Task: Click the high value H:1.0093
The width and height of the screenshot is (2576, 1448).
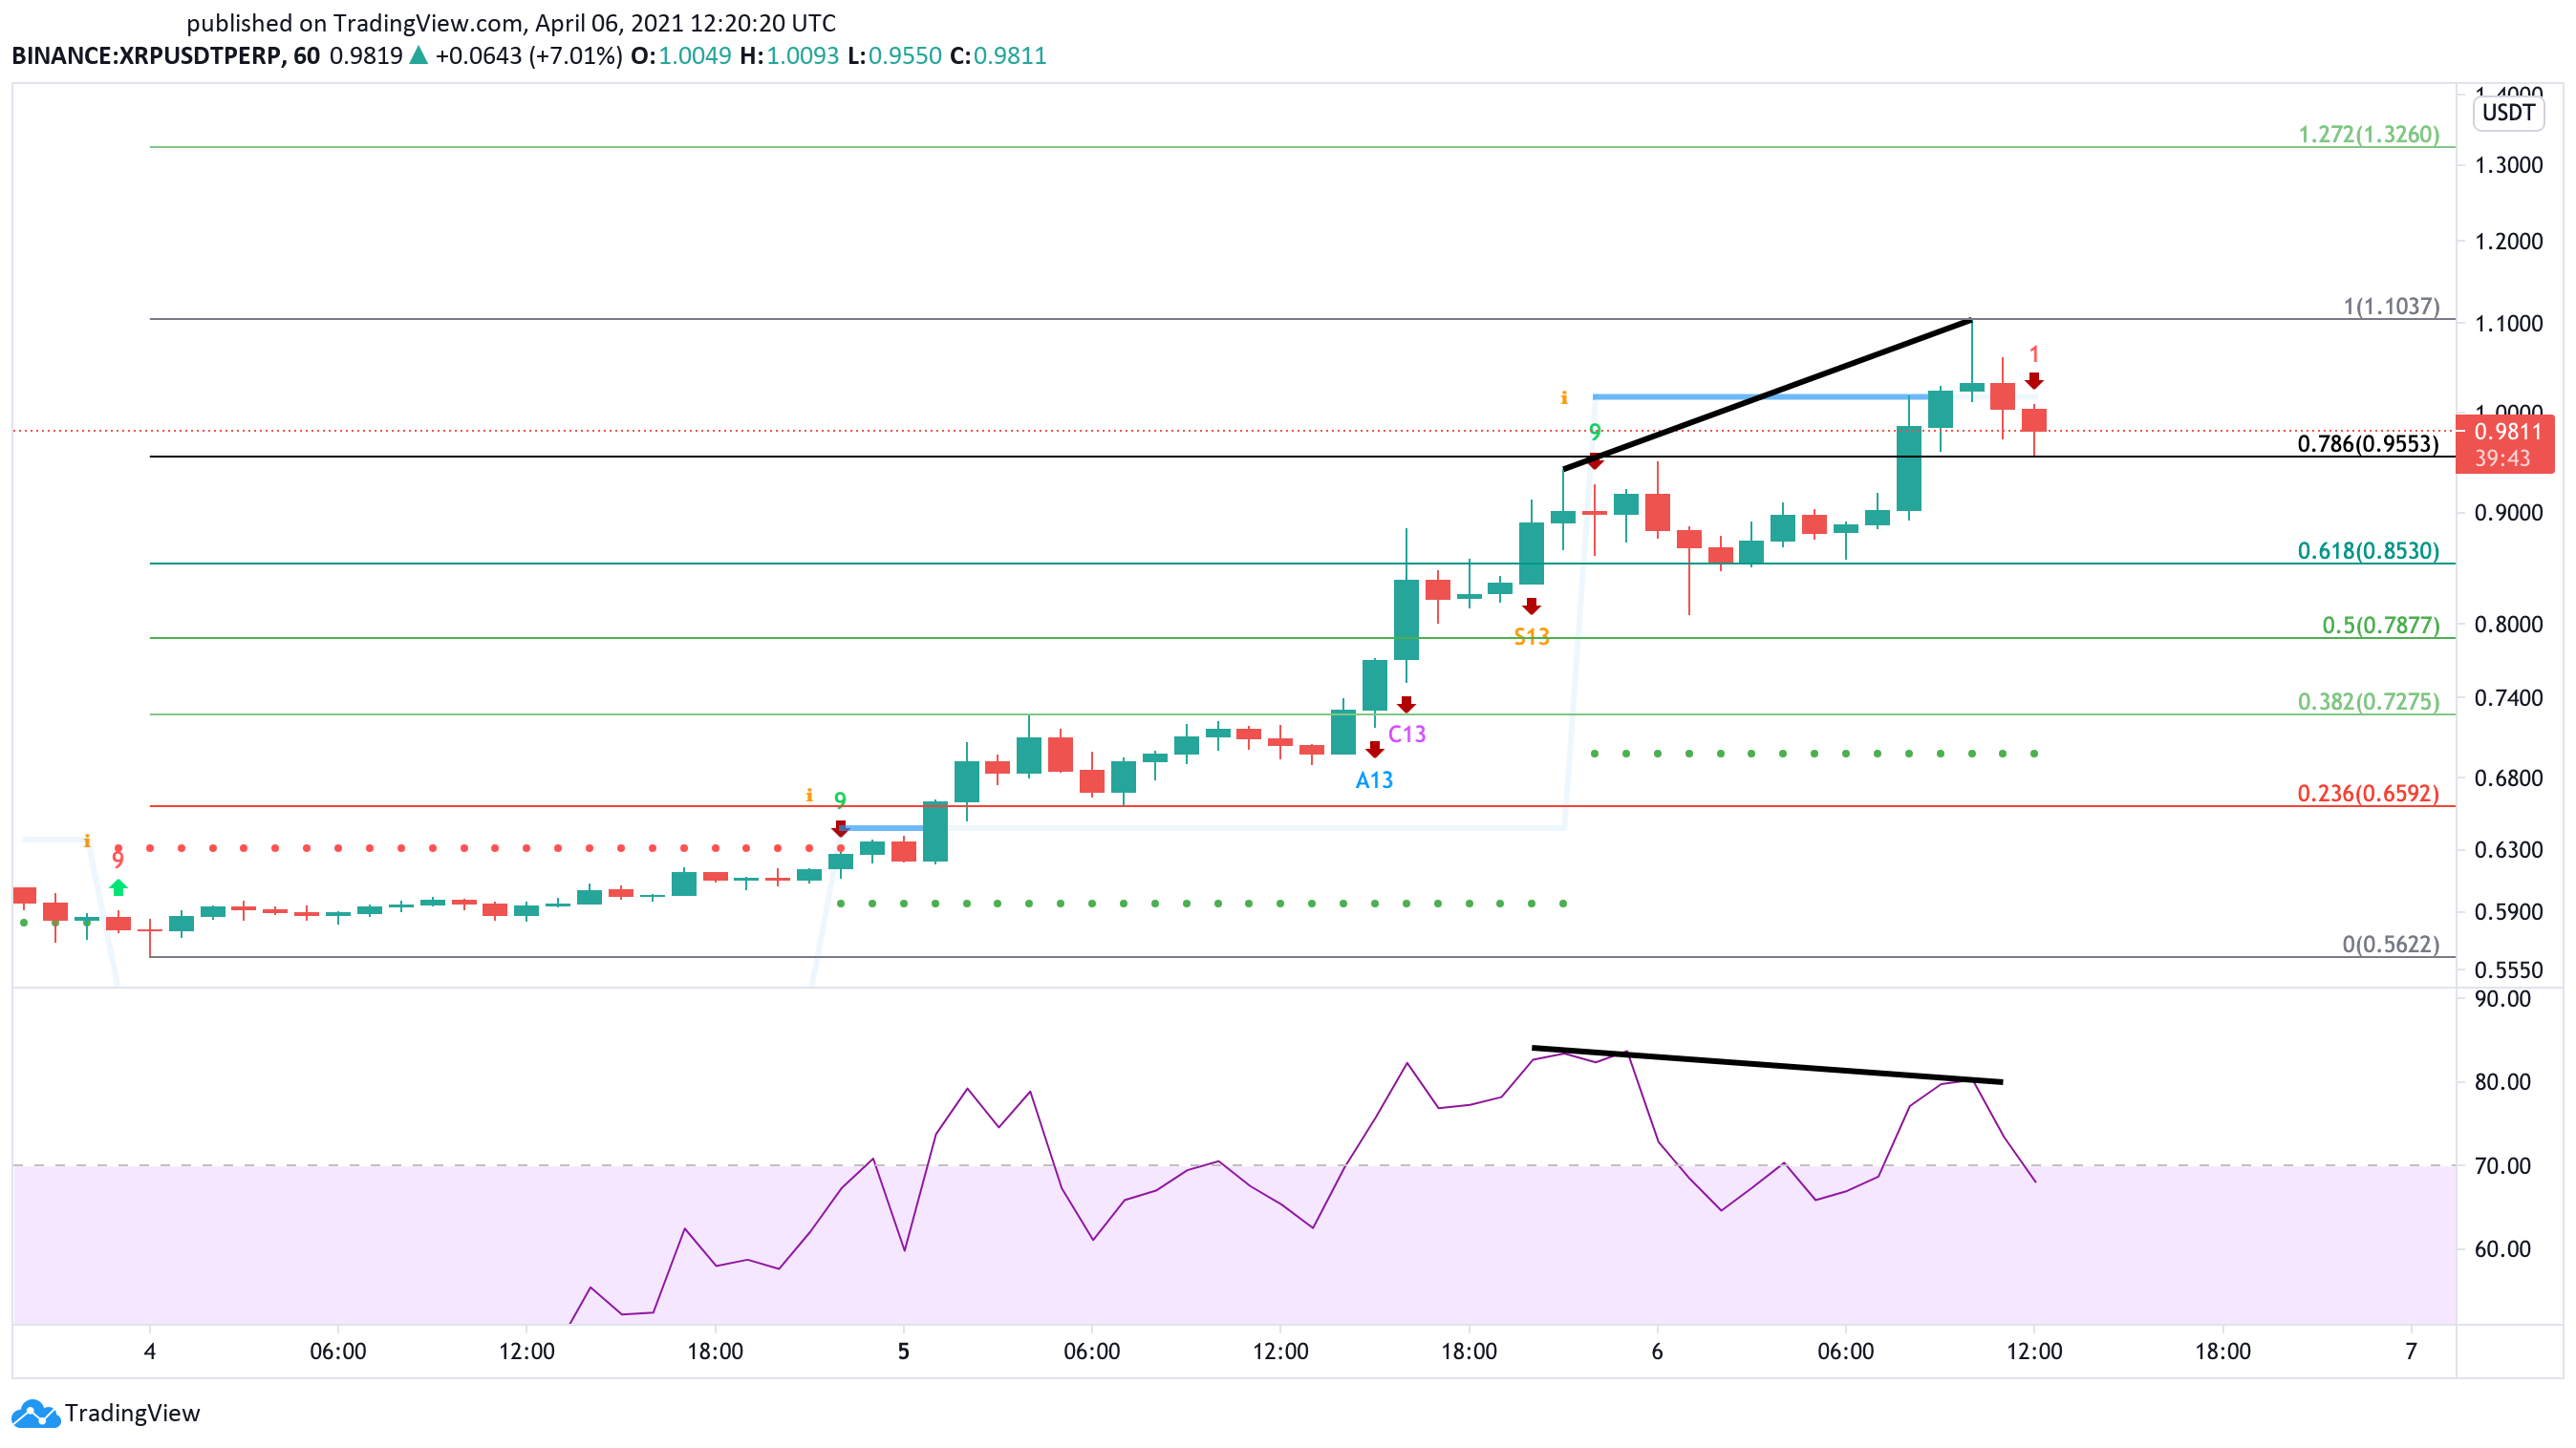Action: (789, 56)
